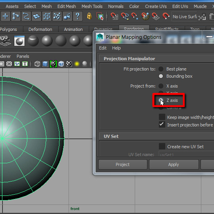Enable Keep image width/height checkbox
Screen dimensions: 214x214
click(162, 117)
